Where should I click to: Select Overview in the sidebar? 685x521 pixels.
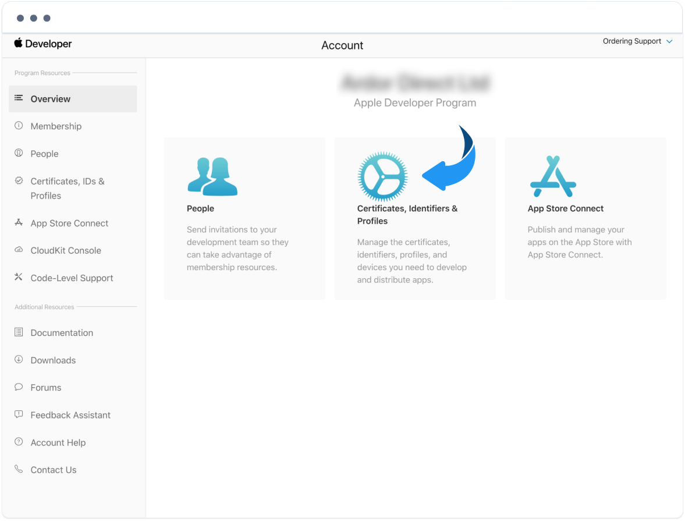[x=73, y=99]
